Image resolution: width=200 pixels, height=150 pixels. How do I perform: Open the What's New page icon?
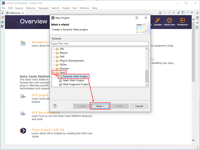click(169, 21)
